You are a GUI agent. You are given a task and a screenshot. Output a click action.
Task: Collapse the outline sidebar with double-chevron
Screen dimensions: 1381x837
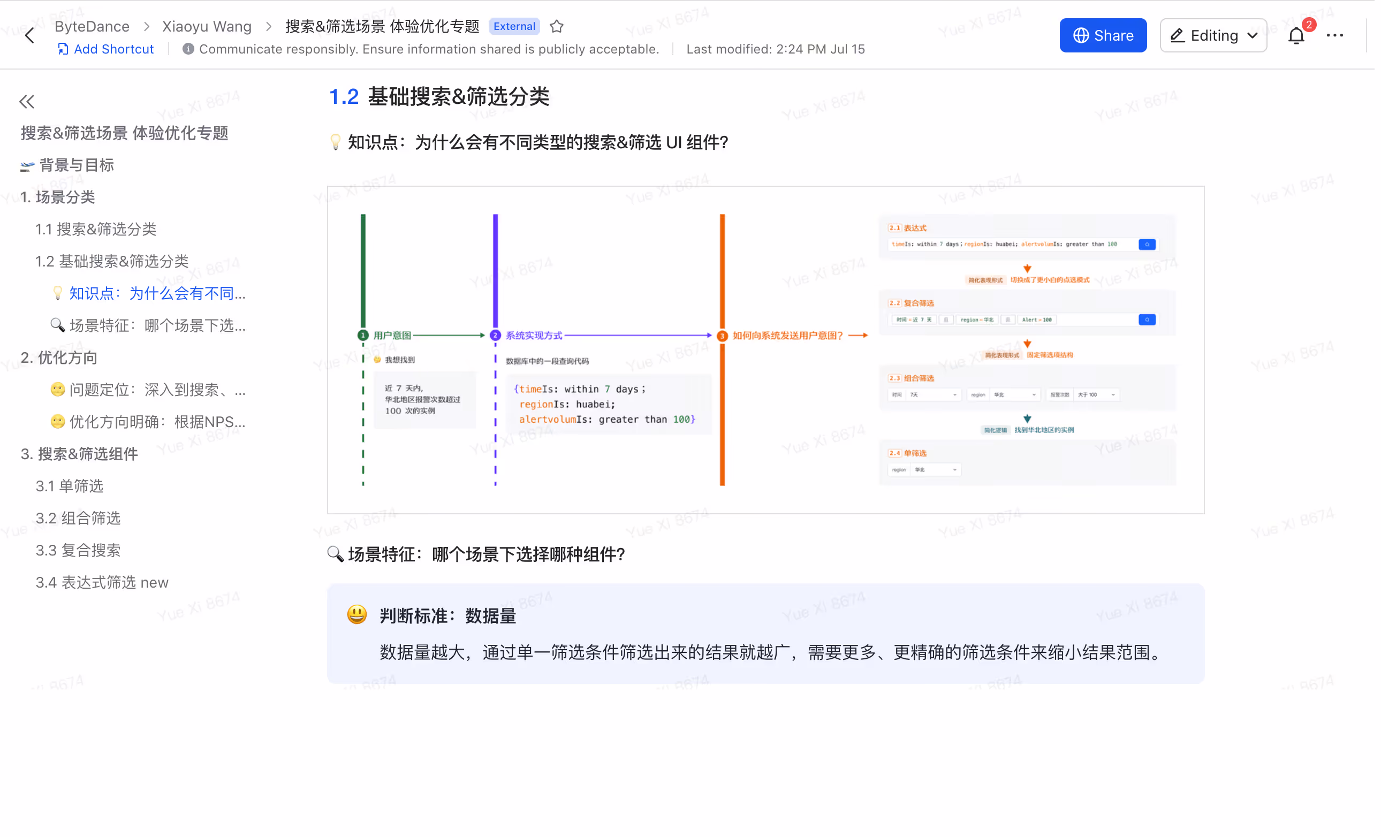26,102
